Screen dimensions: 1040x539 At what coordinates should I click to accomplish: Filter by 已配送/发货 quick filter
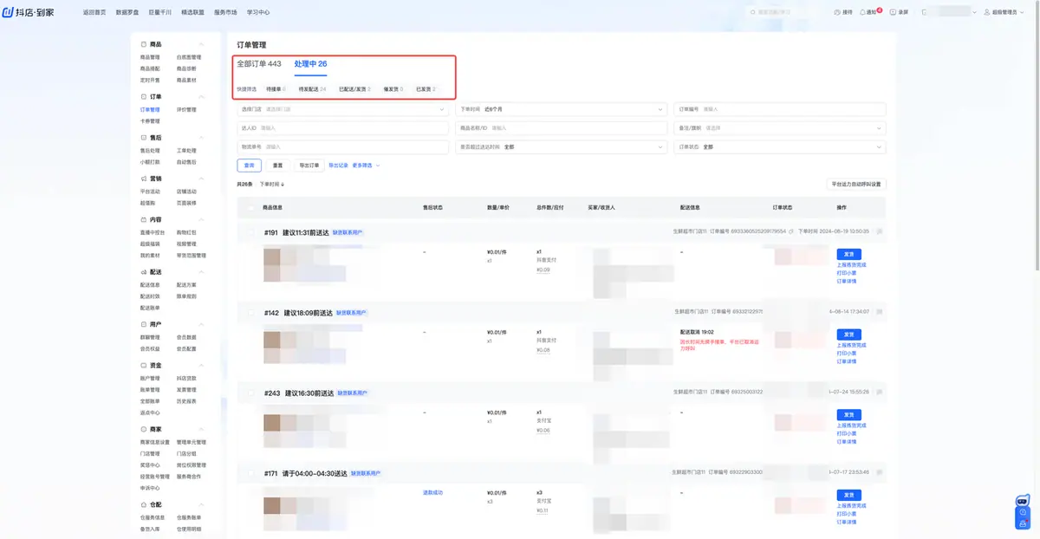tap(354, 89)
